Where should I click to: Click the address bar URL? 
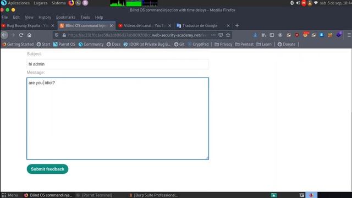pyautogui.click(x=137, y=35)
